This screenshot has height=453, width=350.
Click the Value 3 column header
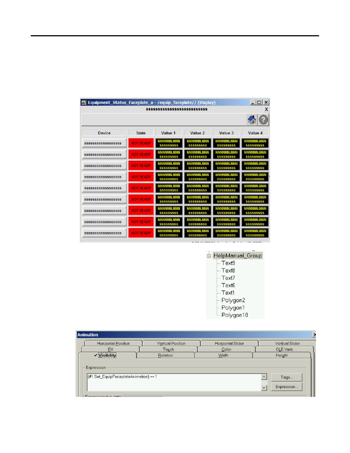[x=226, y=133]
